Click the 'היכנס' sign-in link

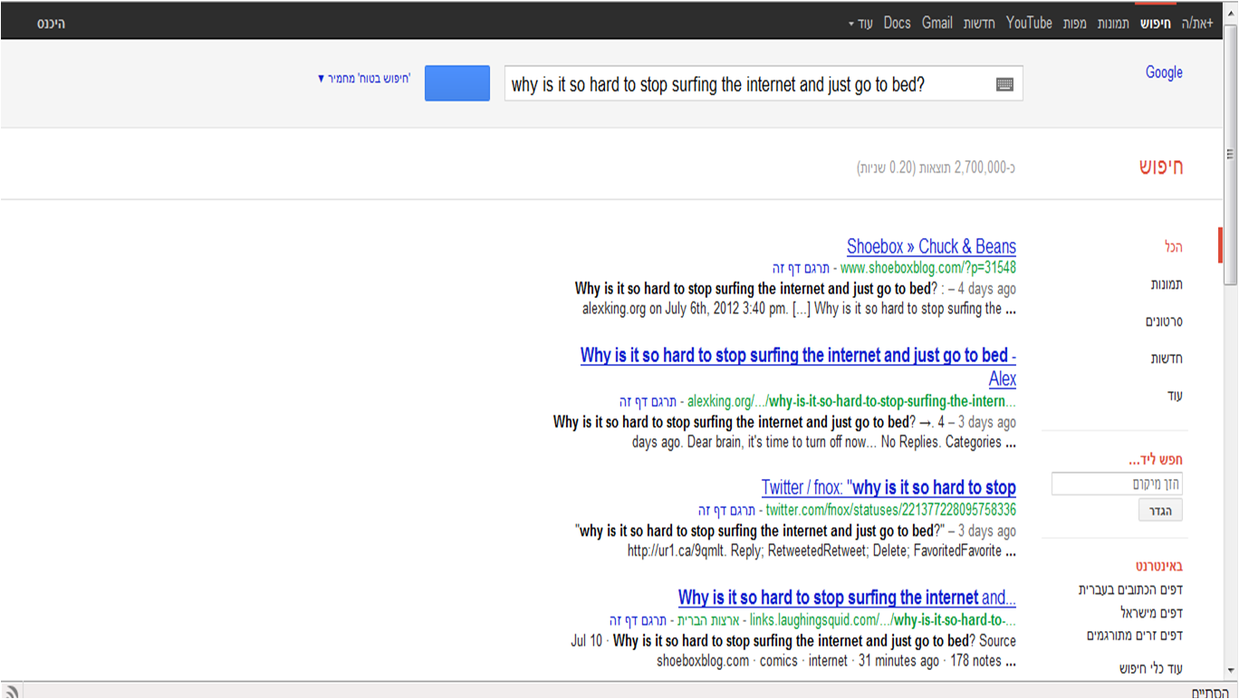pyautogui.click(x=51, y=24)
